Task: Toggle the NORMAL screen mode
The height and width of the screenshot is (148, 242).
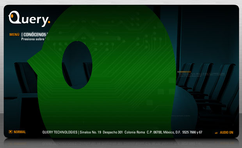Action: (20, 132)
